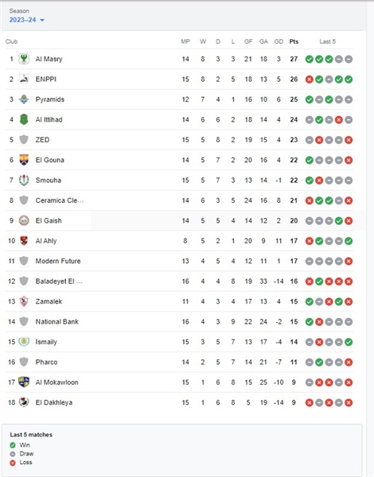Open the Ismaily team row

tap(179, 342)
